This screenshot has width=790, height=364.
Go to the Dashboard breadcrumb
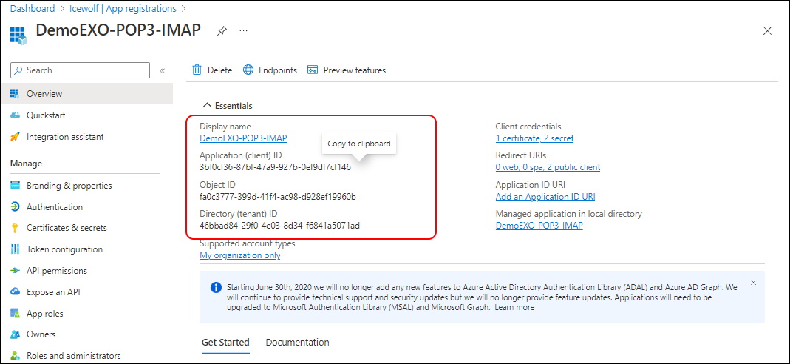pos(33,9)
